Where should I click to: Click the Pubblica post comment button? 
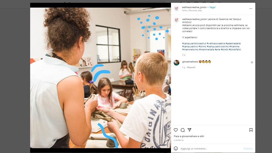(x=248, y=149)
